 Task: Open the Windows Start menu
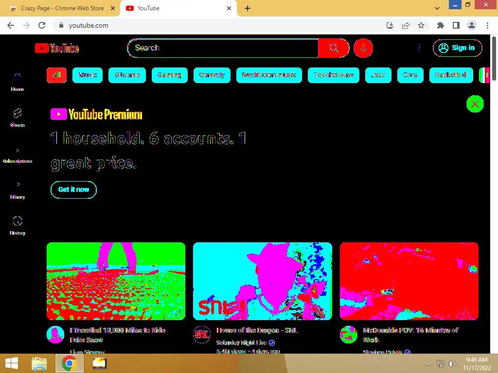(12, 363)
